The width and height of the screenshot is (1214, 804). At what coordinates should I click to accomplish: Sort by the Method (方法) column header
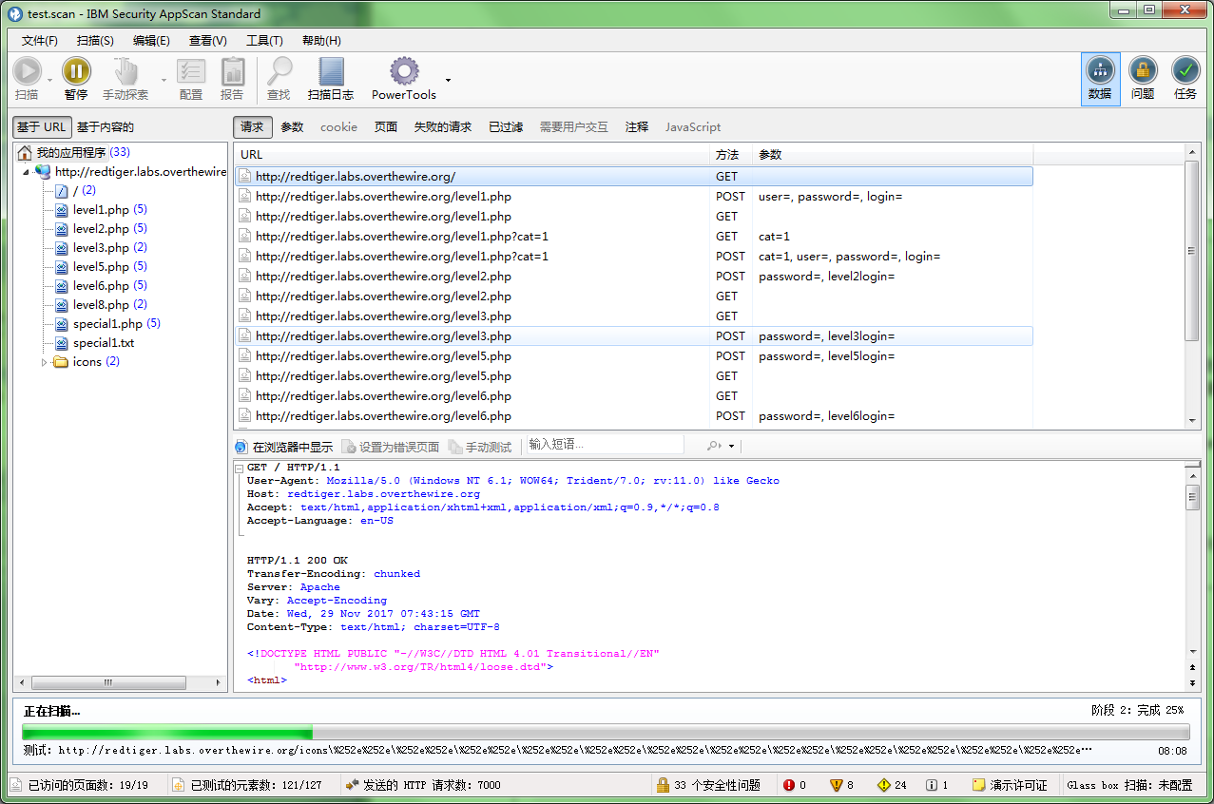(x=731, y=155)
